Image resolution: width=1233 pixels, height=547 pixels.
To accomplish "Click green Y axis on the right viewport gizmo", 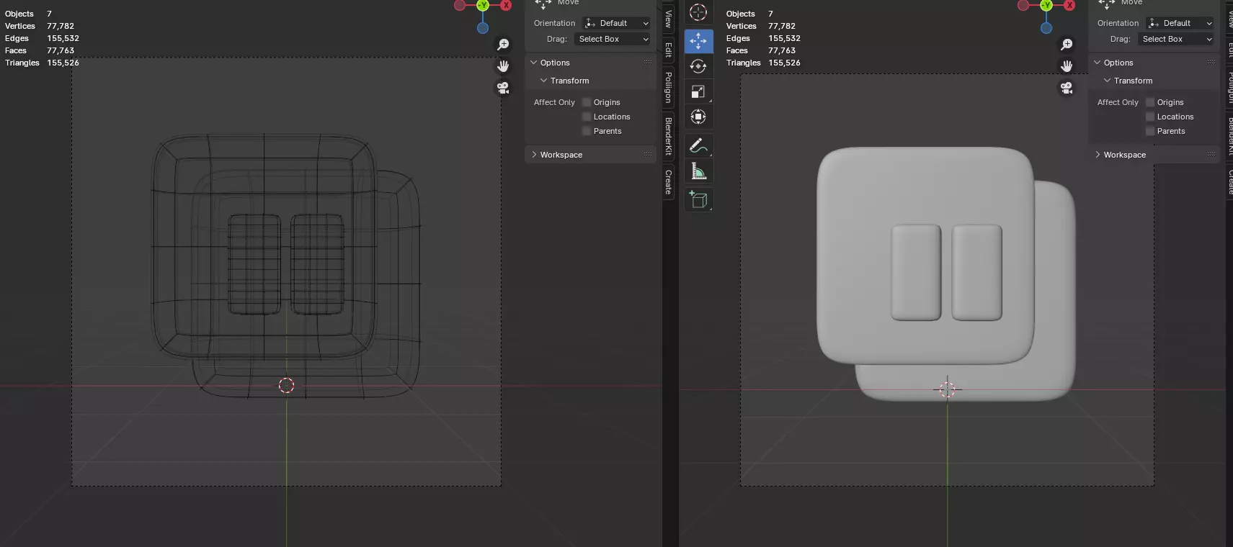I will coord(1046,5).
